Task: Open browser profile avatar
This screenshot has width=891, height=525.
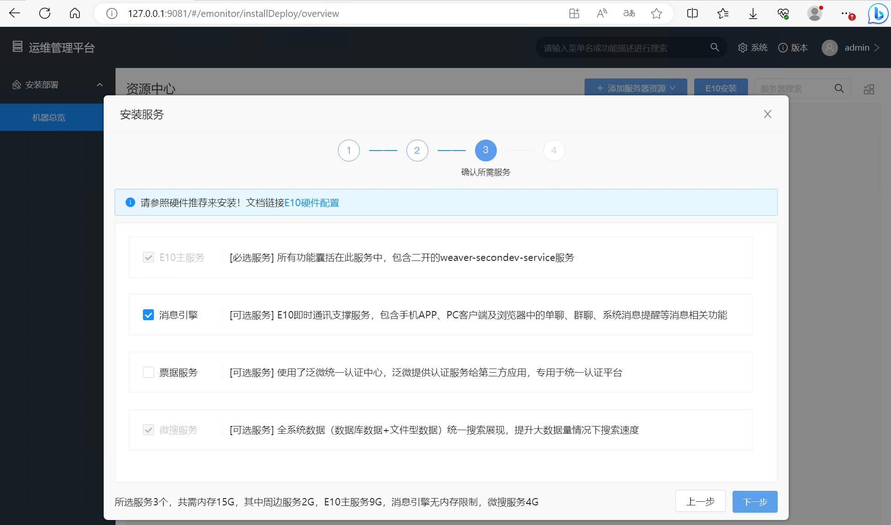Action: [814, 13]
